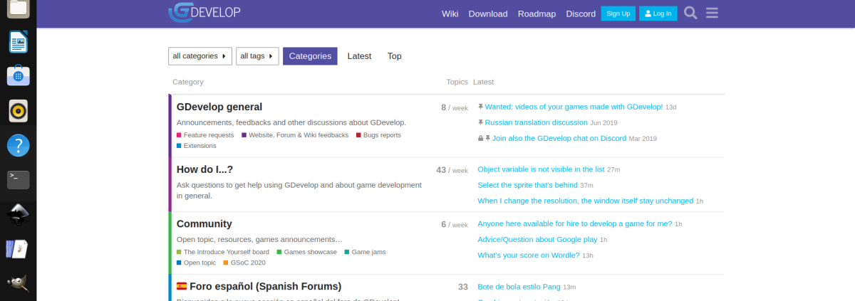The width and height of the screenshot is (855, 301).
Task: Launch Inkscape from the dock
Action: tap(18, 214)
